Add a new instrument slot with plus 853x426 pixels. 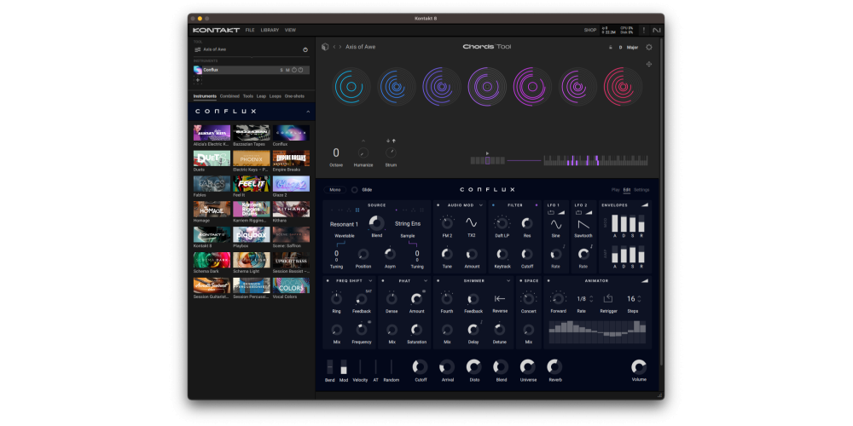[x=198, y=80]
